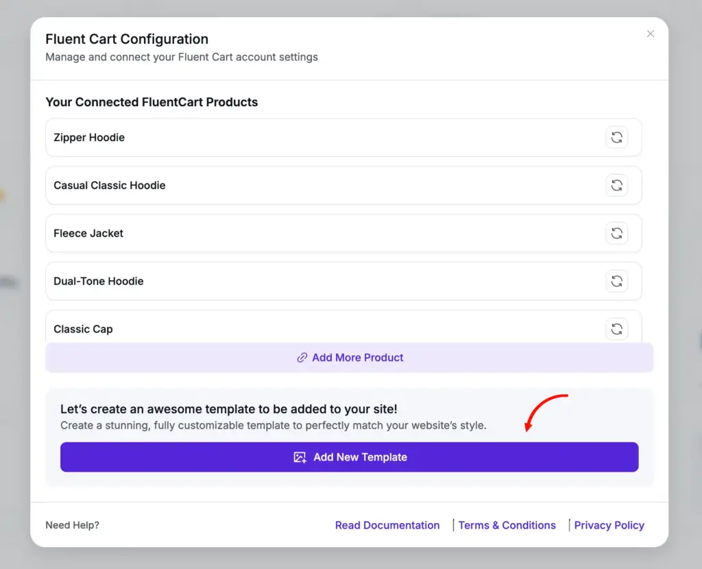View the Terms & Conditions
702x569 pixels.
[x=507, y=525]
